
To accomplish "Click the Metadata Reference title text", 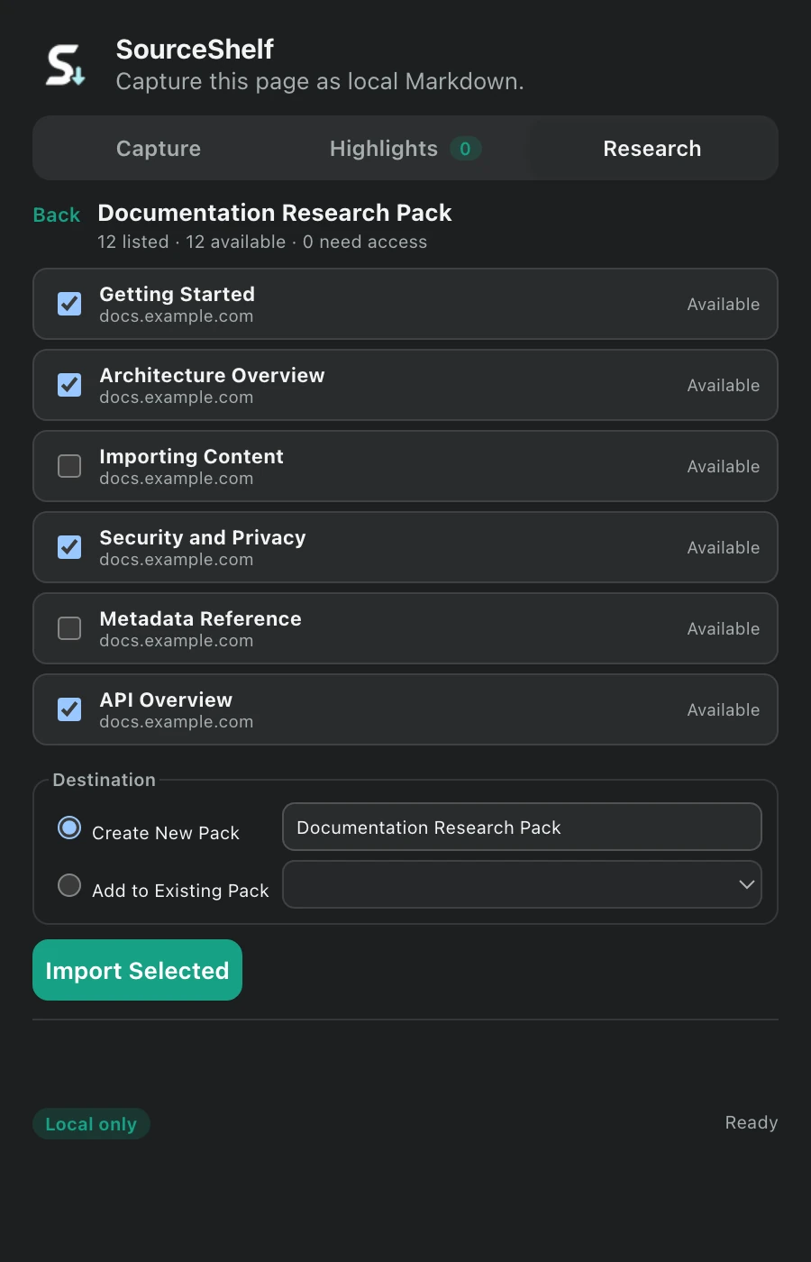I will [200, 619].
